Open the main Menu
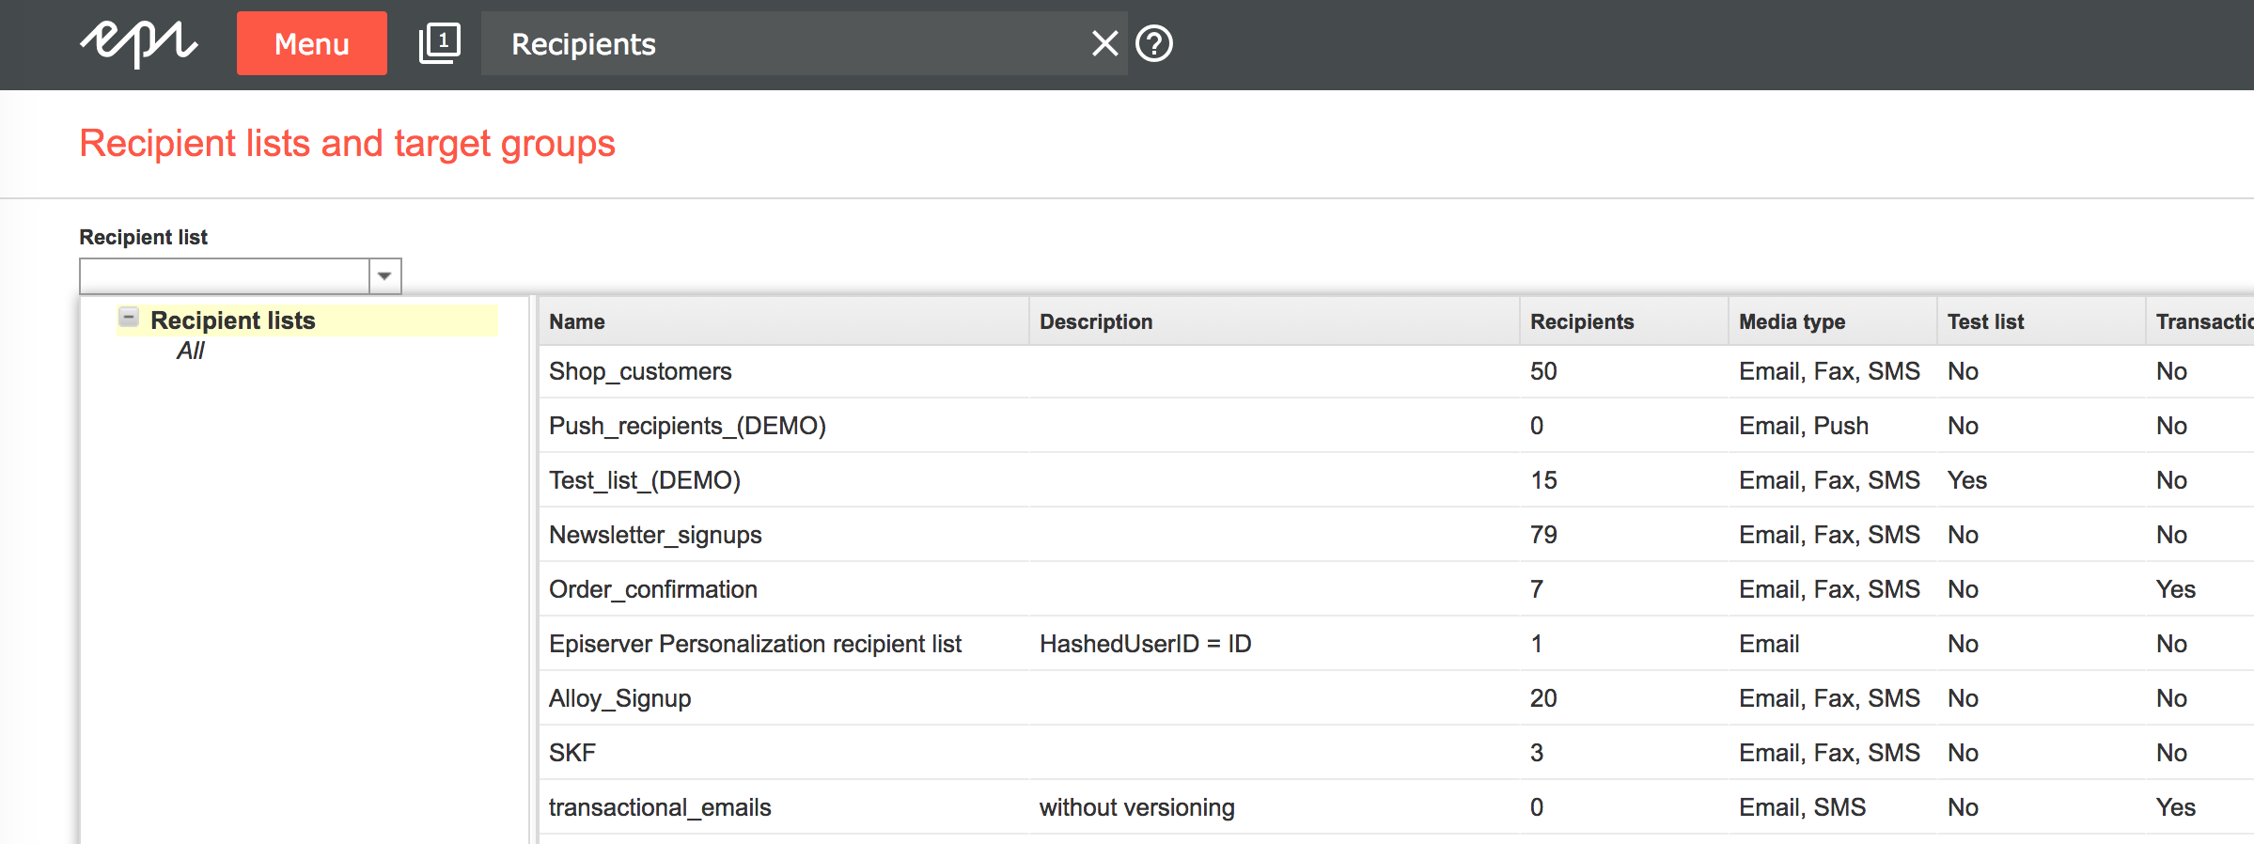Viewport: 2254px width, 844px height. (311, 44)
